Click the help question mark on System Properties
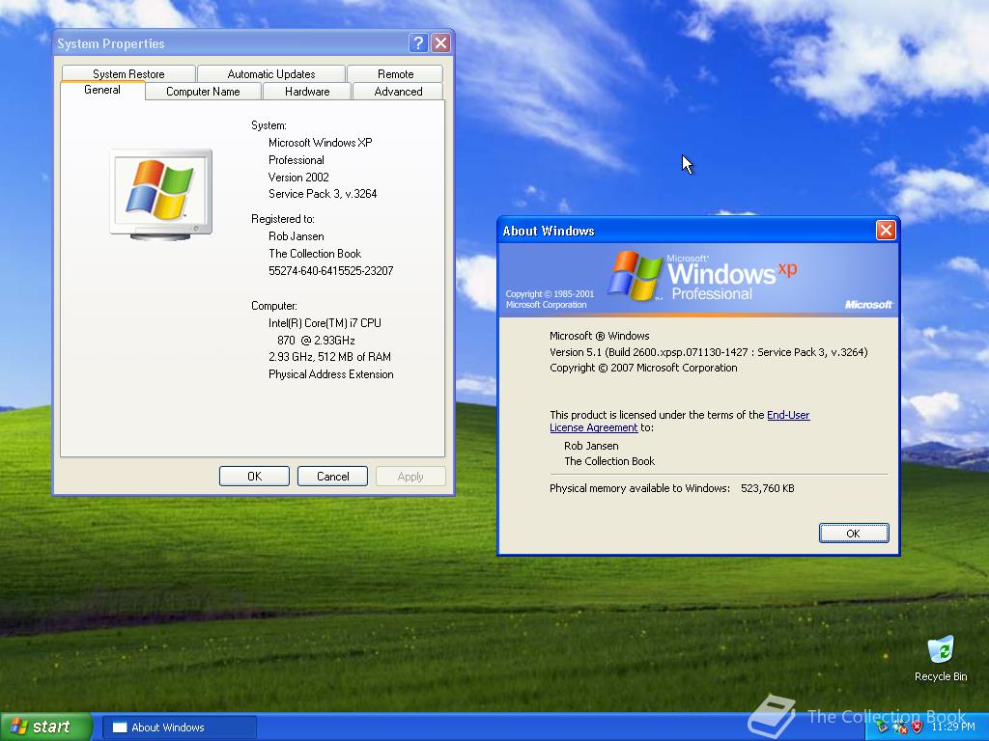The height and width of the screenshot is (741, 989). click(418, 42)
